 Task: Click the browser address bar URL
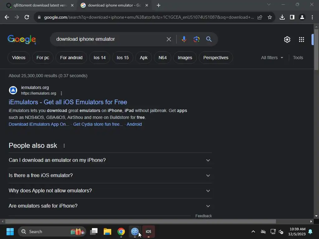click(149, 17)
